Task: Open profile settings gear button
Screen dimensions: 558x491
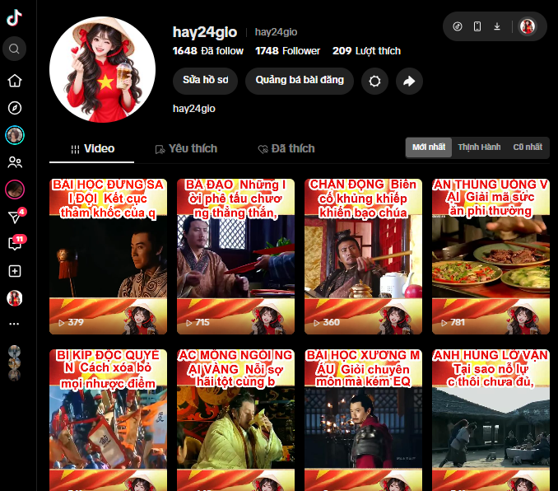Action: [x=374, y=82]
